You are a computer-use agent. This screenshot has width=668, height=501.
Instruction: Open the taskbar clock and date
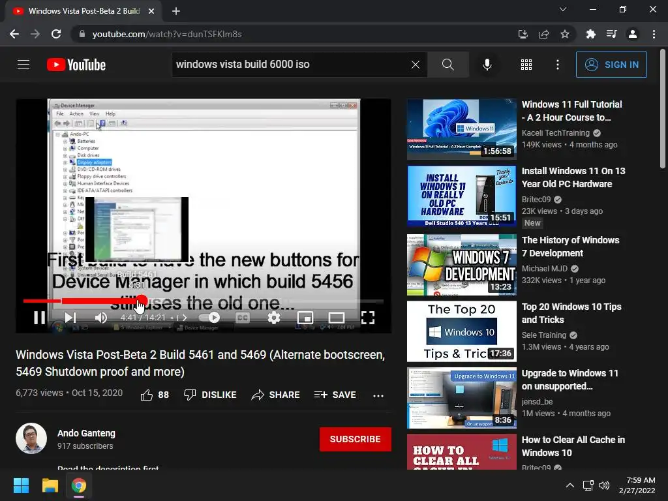[x=637, y=485]
